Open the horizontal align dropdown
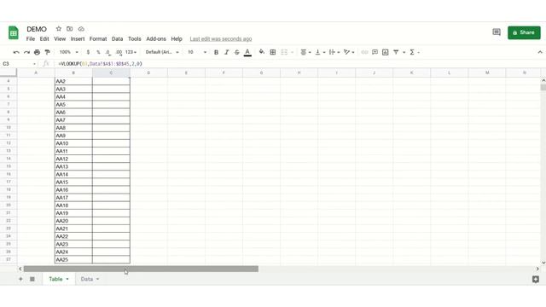Screen dimensions: 546x307 [x=305, y=52]
